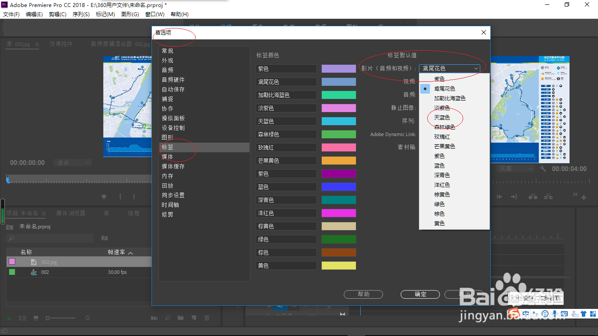Click the JPG file icon for 002.jpg

pyautogui.click(x=33, y=262)
